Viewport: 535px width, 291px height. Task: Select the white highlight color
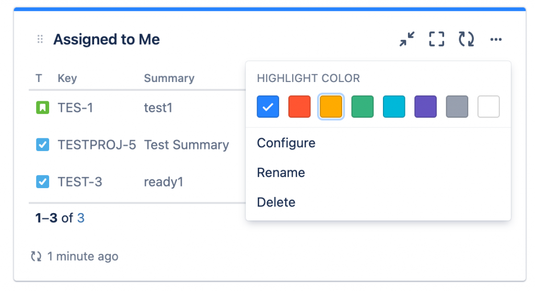(x=489, y=107)
